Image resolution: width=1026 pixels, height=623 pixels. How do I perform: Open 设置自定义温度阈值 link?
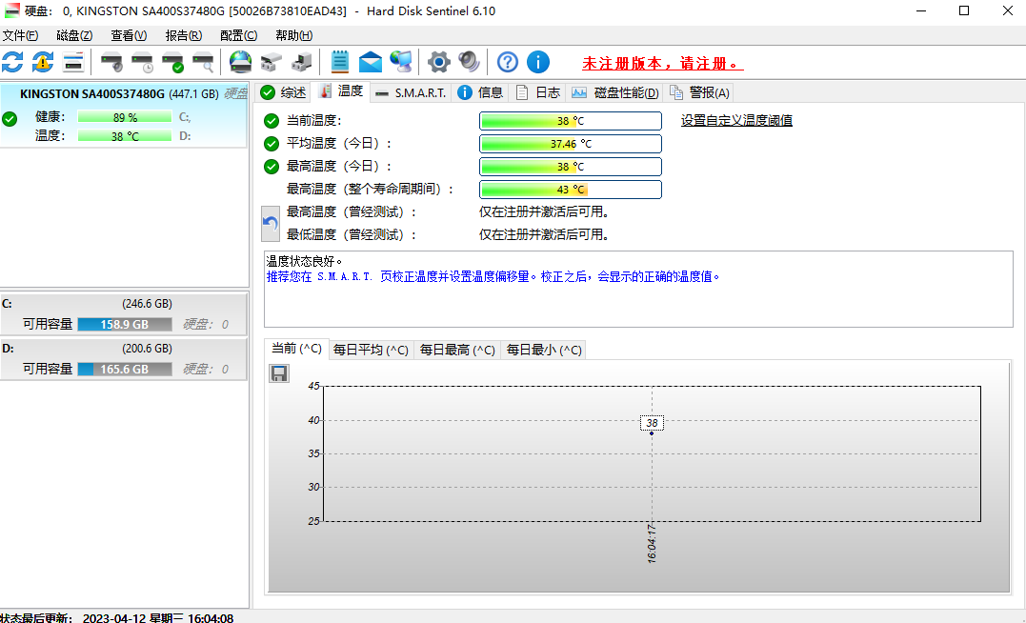click(x=738, y=120)
